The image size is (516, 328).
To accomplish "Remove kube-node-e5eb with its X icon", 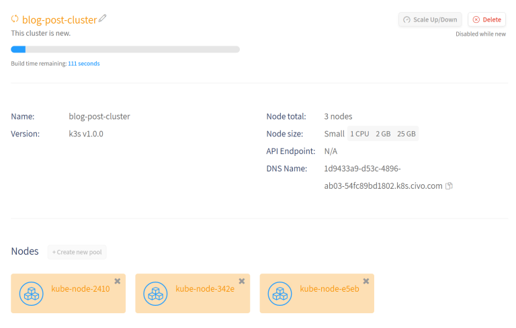I will (x=366, y=281).
